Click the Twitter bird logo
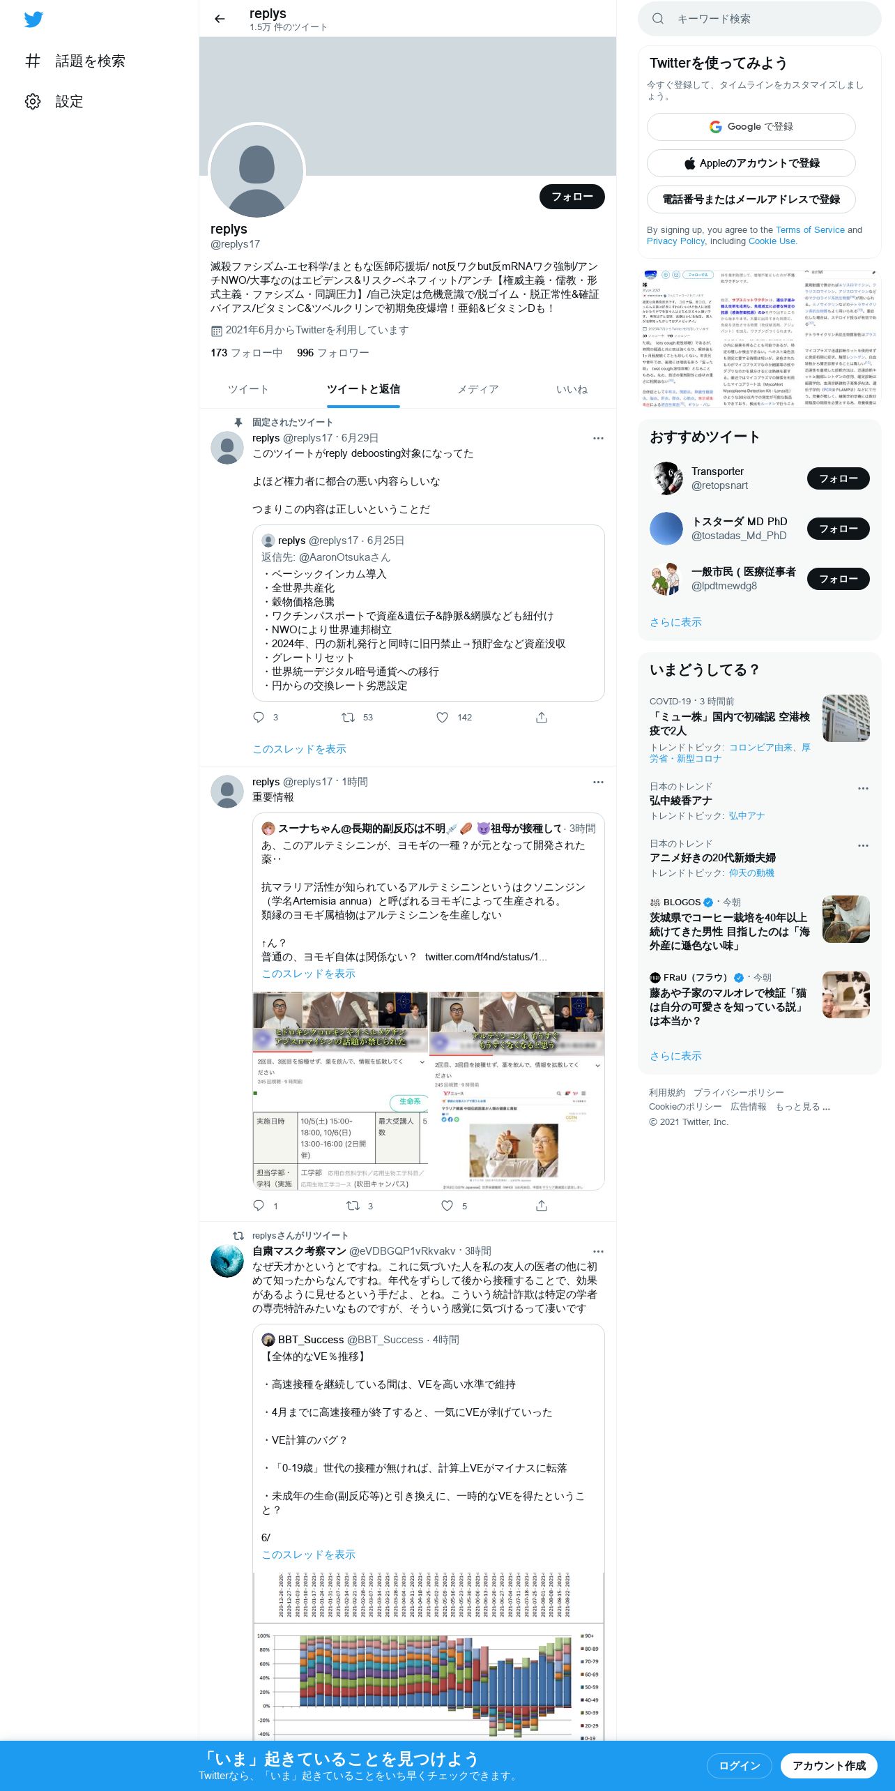The height and width of the screenshot is (1791, 895). tap(33, 20)
